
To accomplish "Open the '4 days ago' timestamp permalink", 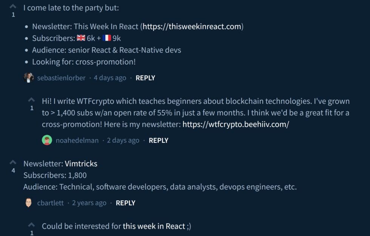I will [x=110, y=78].
